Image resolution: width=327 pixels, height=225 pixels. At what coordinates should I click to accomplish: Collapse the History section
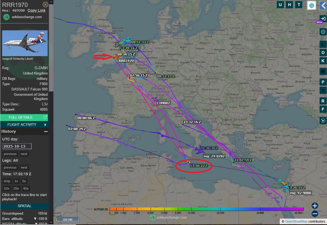pos(46,131)
